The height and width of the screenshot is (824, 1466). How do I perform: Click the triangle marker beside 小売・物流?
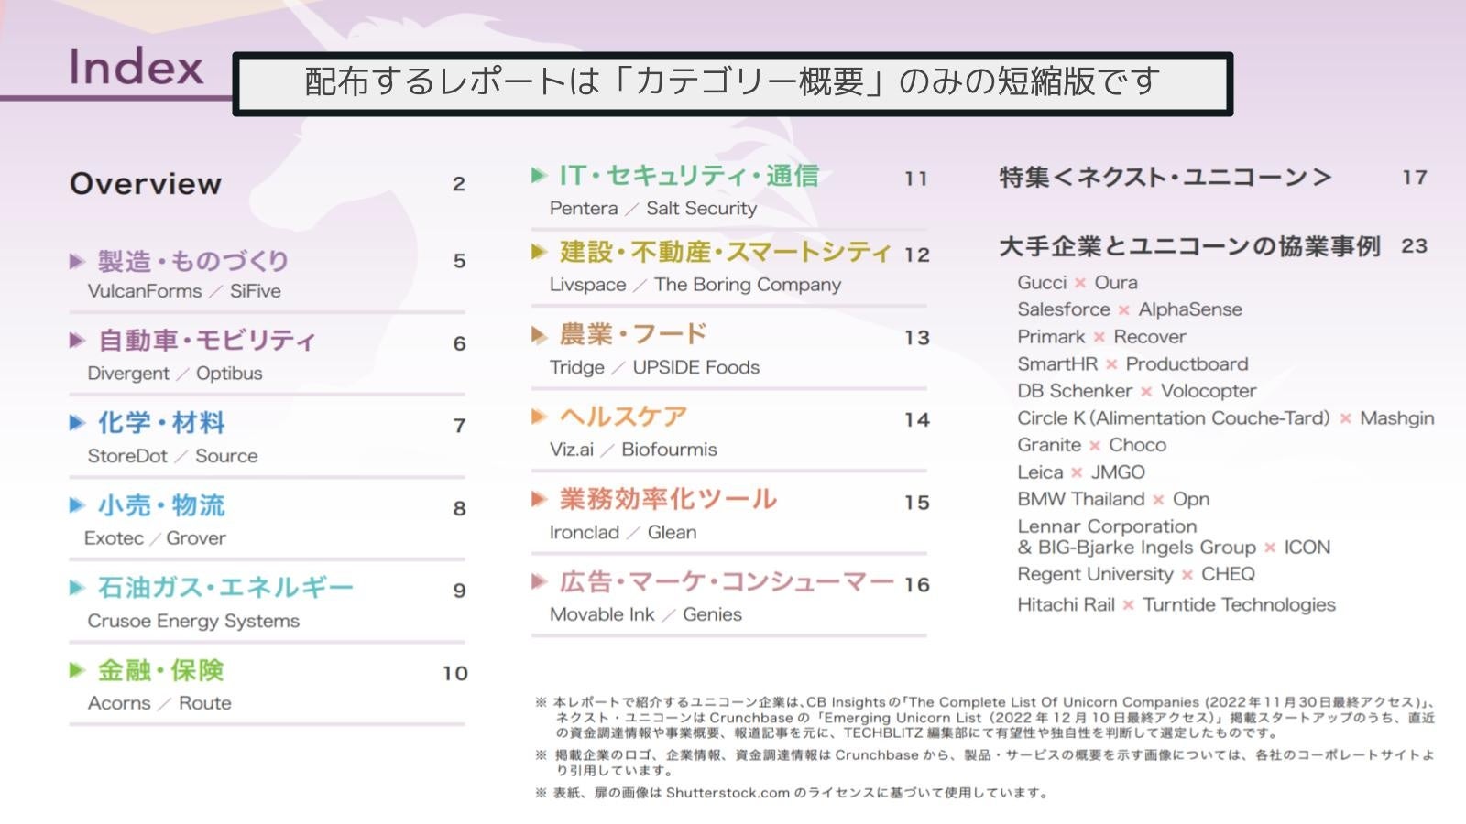78,505
